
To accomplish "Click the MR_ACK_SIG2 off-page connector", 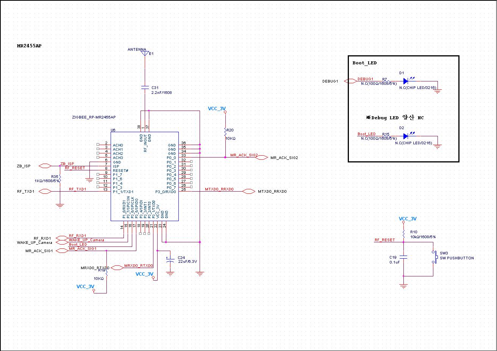I will click(262, 158).
